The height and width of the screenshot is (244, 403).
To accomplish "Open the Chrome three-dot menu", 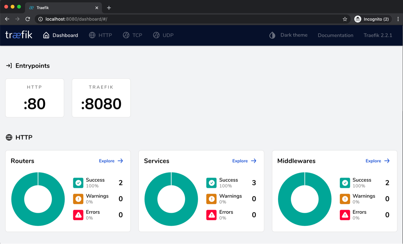I will (x=398, y=19).
